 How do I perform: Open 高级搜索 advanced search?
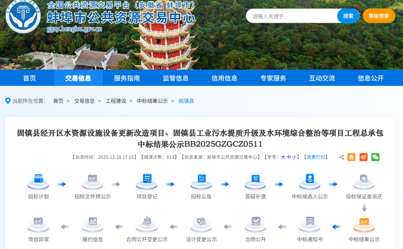tap(379, 16)
